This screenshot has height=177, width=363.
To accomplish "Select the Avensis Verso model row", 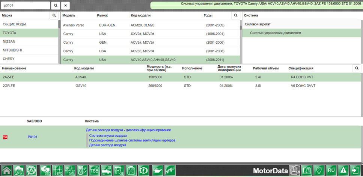I will pos(150,25).
